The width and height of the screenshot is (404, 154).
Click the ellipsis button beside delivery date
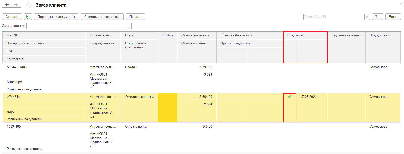[129, 26]
